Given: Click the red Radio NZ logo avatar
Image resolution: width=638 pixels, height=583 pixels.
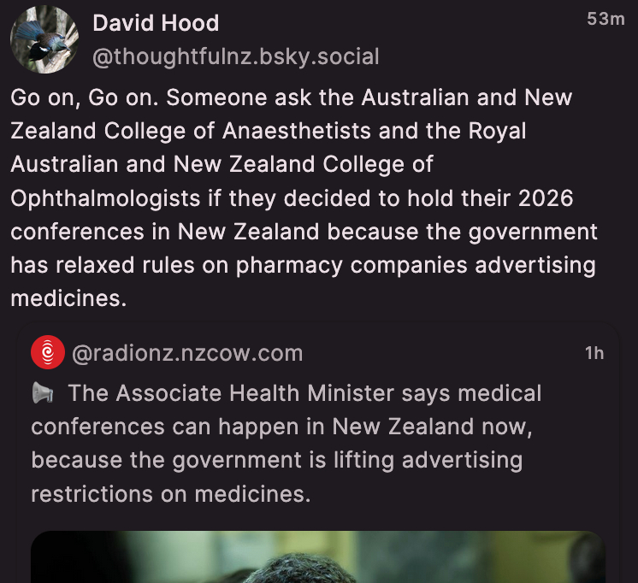Looking at the screenshot, I should tap(48, 352).
